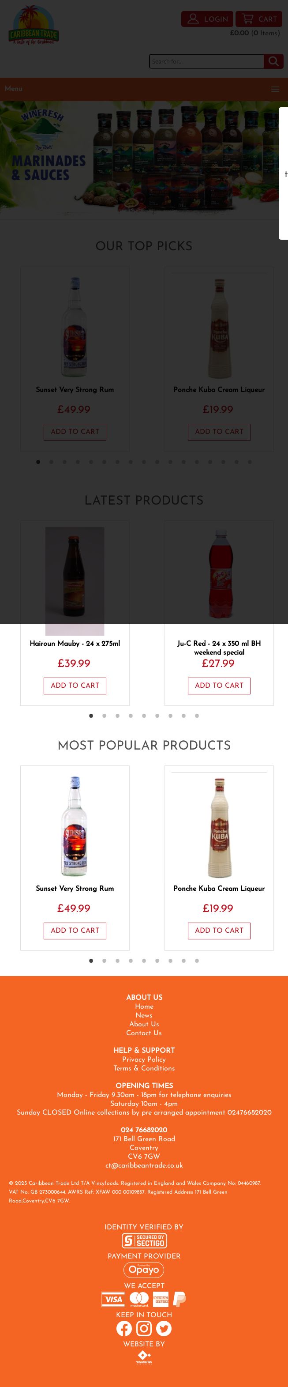The height and width of the screenshot is (1387, 288).
Task: Select first dot in Most Popular carousel
Action: pos(91,961)
